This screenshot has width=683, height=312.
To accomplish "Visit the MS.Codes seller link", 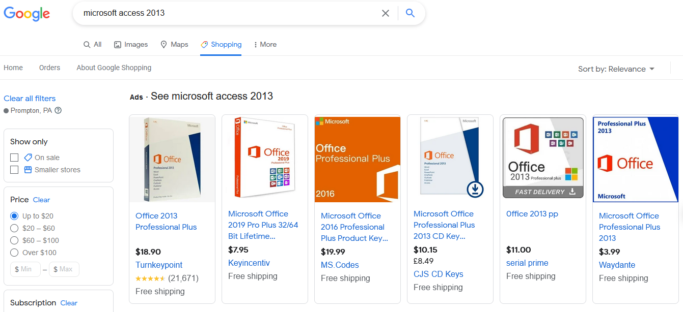I will [340, 265].
